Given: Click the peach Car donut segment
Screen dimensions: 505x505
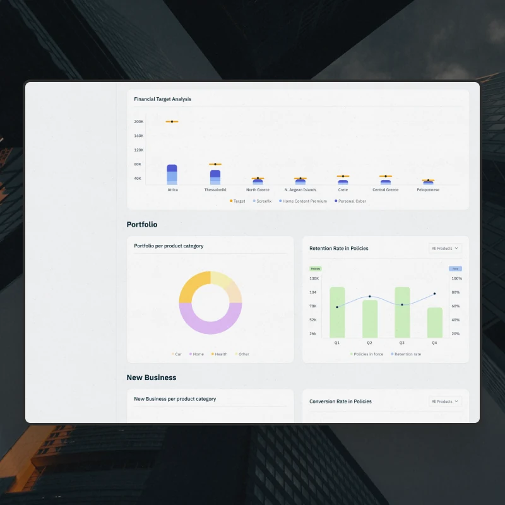Looking at the screenshot, I should pos(235,293).
